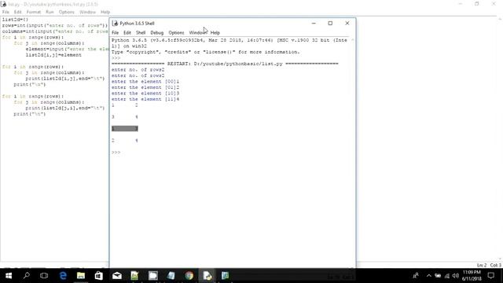Open File Explorer from taskbar
Screen dimensions: 503x283
tap(81, 276)
